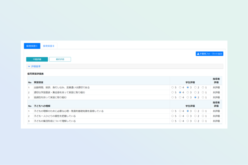Select rating 4 for 子どもの理解のために row

tap(180, 111)
